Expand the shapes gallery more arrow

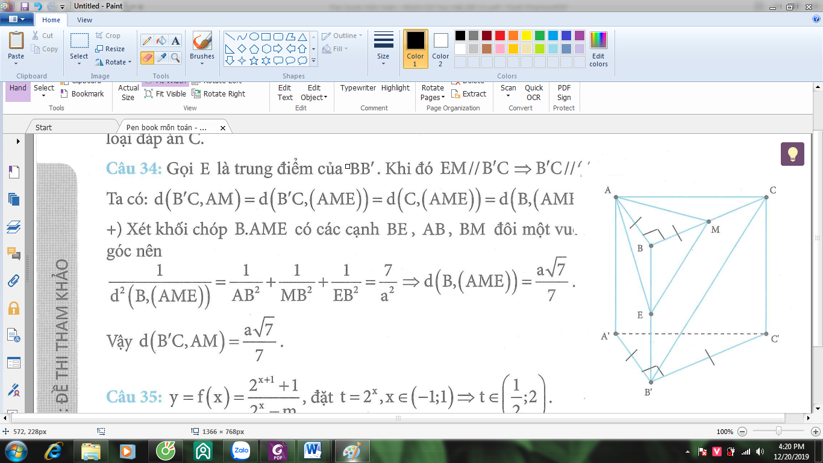(313, 61)
